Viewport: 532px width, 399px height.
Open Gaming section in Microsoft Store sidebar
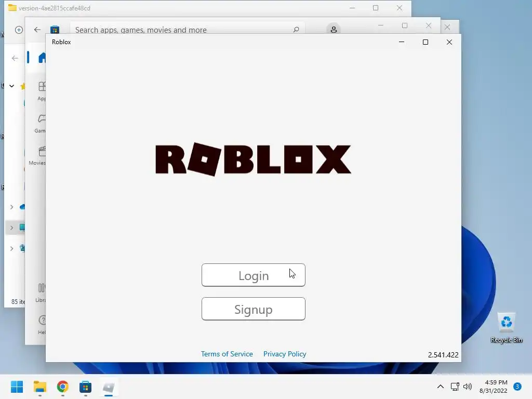pyautogui.click(x=41, y=124)
